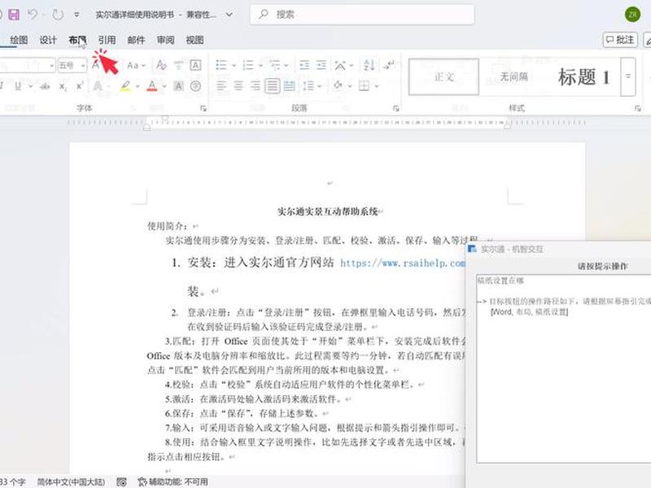Click the 批注 comments button
This screenshot has height=488, width=651.
pos(620,40)
